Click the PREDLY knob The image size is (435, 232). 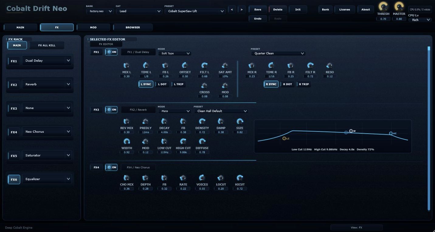click(145, 121)
